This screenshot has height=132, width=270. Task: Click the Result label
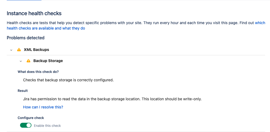pos(23,91)
